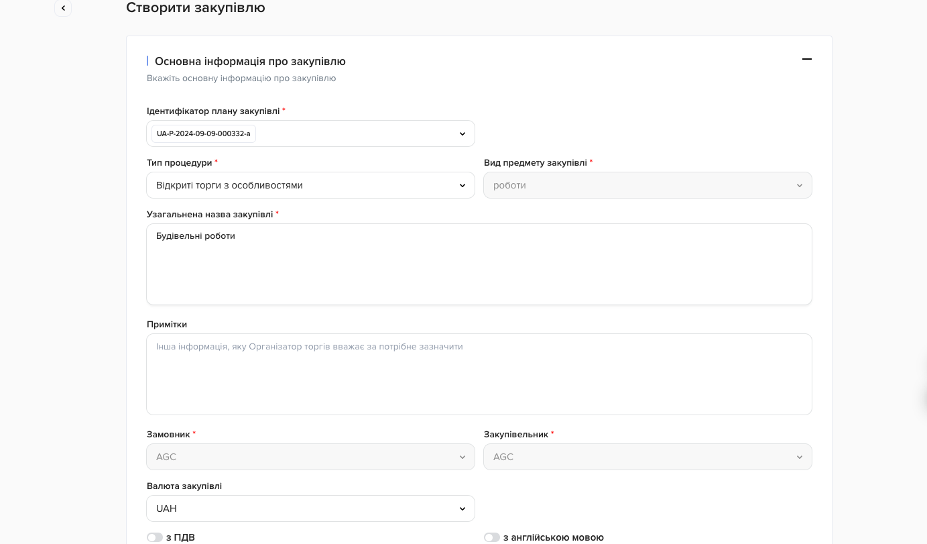Image resolution: width=927 pixels, height=544 pixels.
Task: Open the Замовник dropdown
Action: tap(310, 457)
